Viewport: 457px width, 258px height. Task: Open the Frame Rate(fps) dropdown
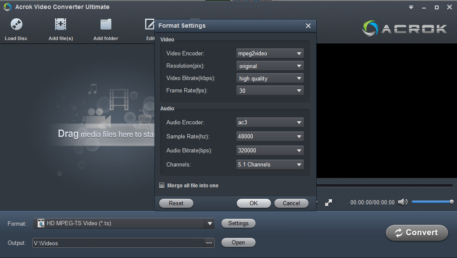click(270, 91)
